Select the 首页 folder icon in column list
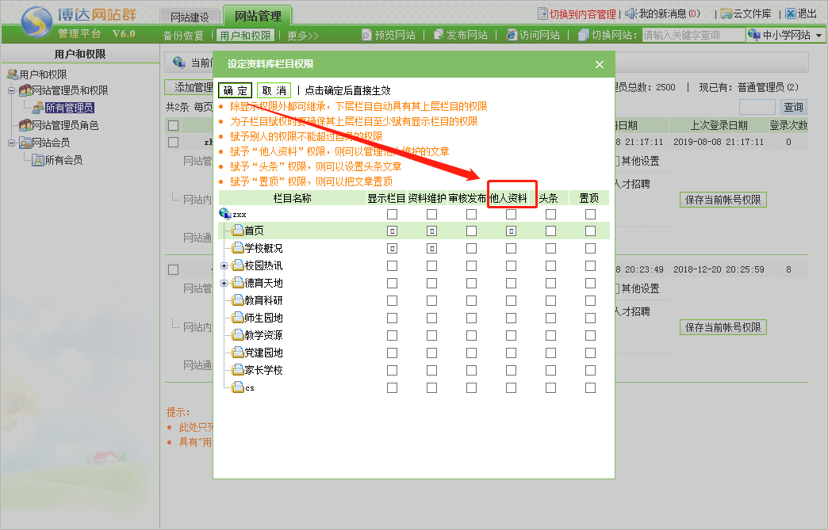 (x=238, y=231)
